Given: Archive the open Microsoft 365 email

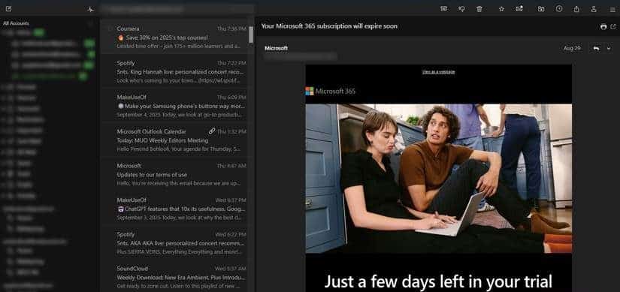Looking at the screenshot, I should pyautogui.click(x=443, y=9).
